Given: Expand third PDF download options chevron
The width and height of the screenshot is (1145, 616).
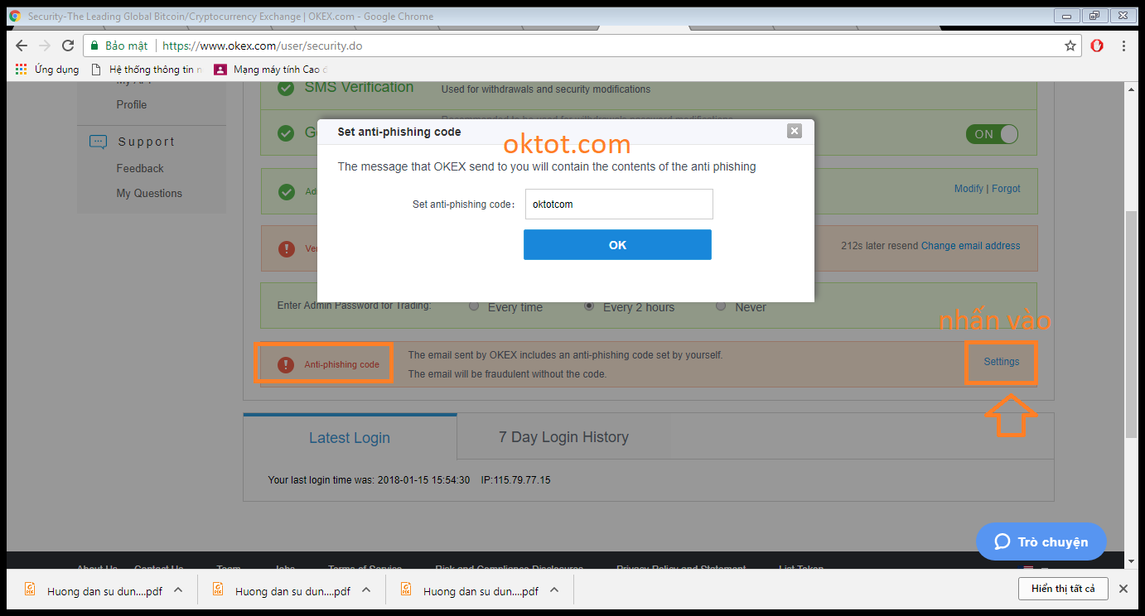Looking at the screenshot, I should click(x=554, y=590).
